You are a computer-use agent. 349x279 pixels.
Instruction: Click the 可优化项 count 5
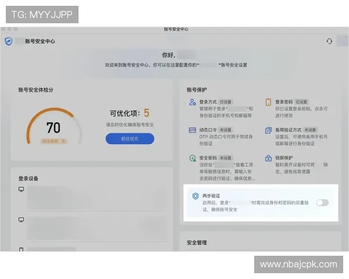click(x=147, y=113)
